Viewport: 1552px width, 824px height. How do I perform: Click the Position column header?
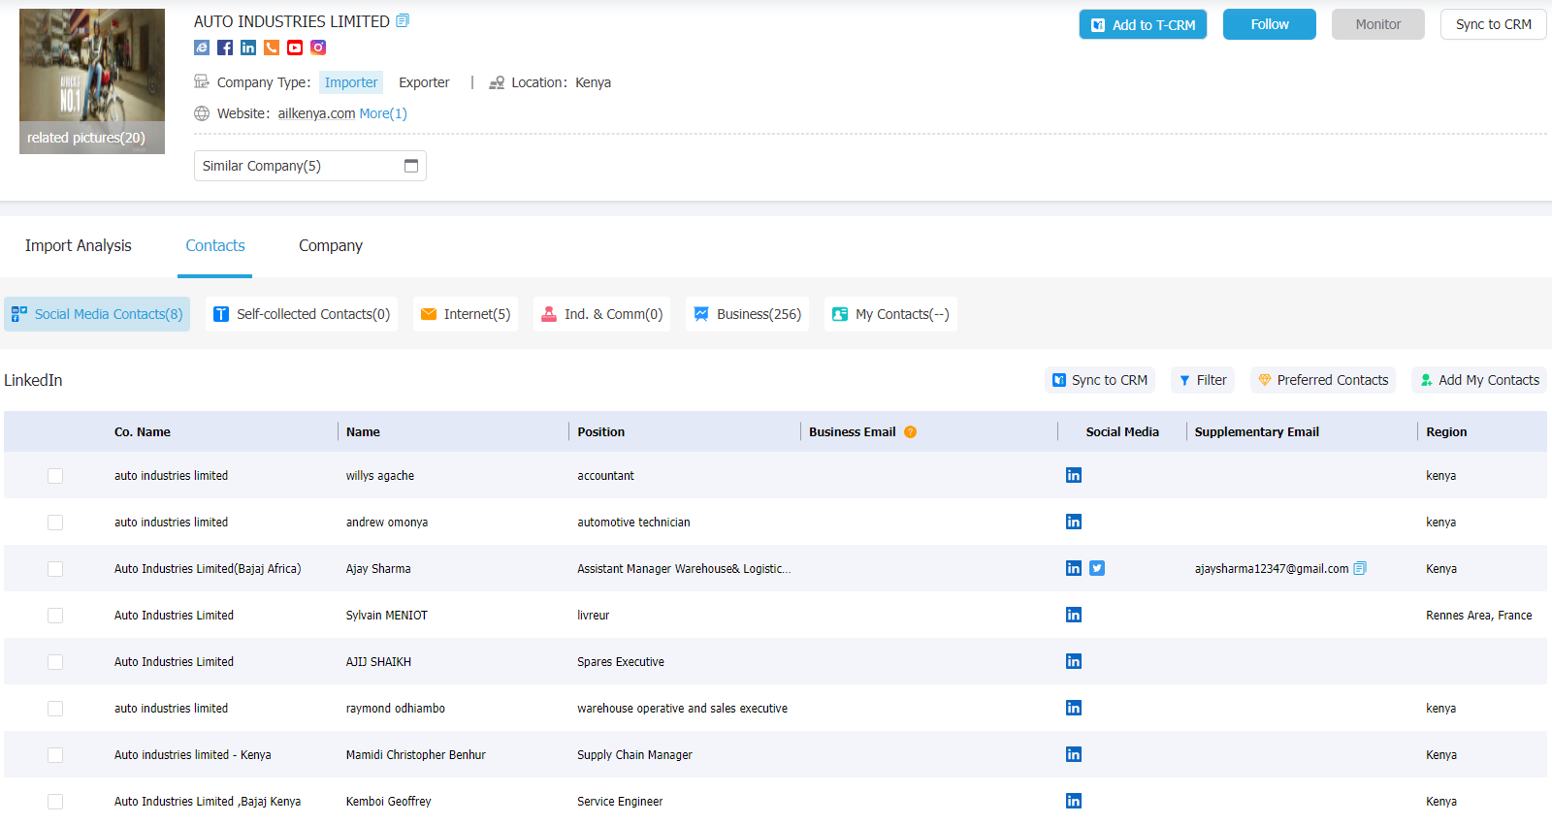pos(601,432)
